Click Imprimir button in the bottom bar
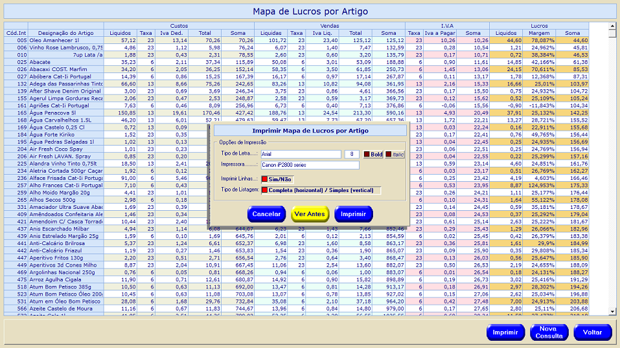The image size is (620, 348). tap(505, 332)
